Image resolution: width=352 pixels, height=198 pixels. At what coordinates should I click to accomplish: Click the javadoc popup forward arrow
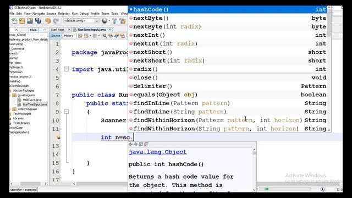[x=136, y=144]
